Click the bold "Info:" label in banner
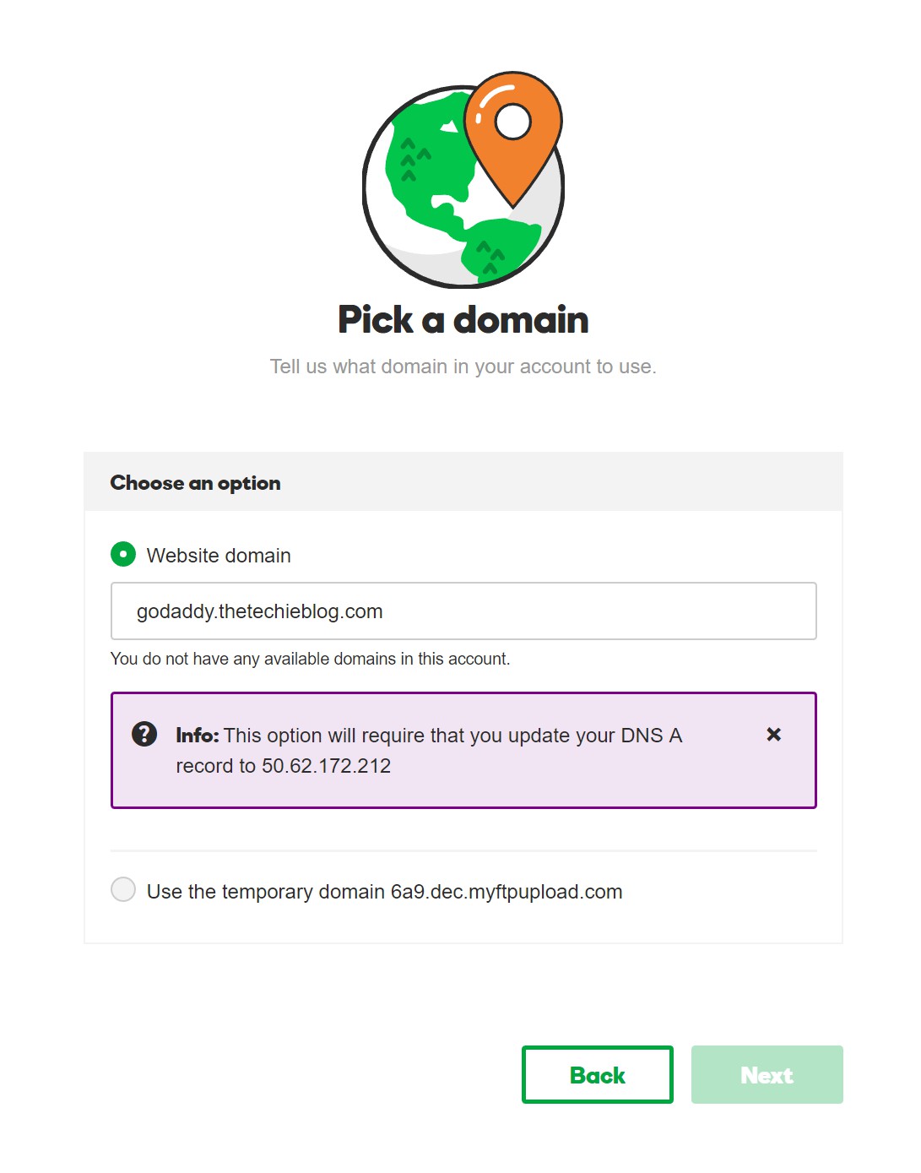This screenshot has height=1173, width=921. click(198, 736)
